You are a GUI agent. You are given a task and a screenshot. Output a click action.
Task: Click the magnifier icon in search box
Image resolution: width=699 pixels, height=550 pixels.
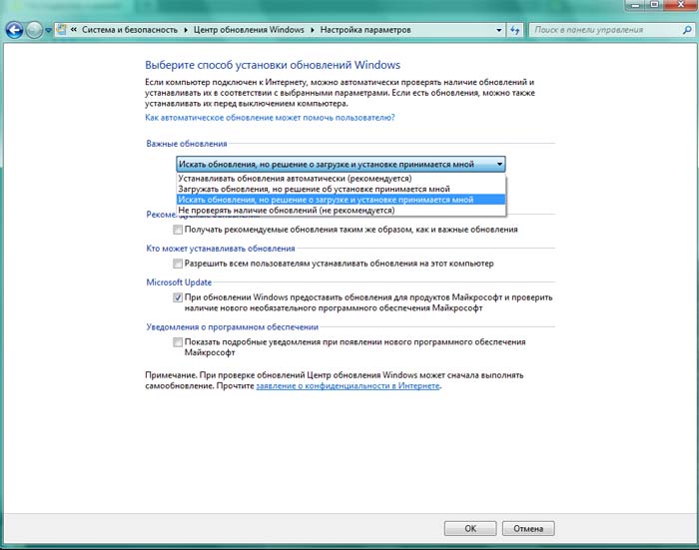tap(686, 31)
